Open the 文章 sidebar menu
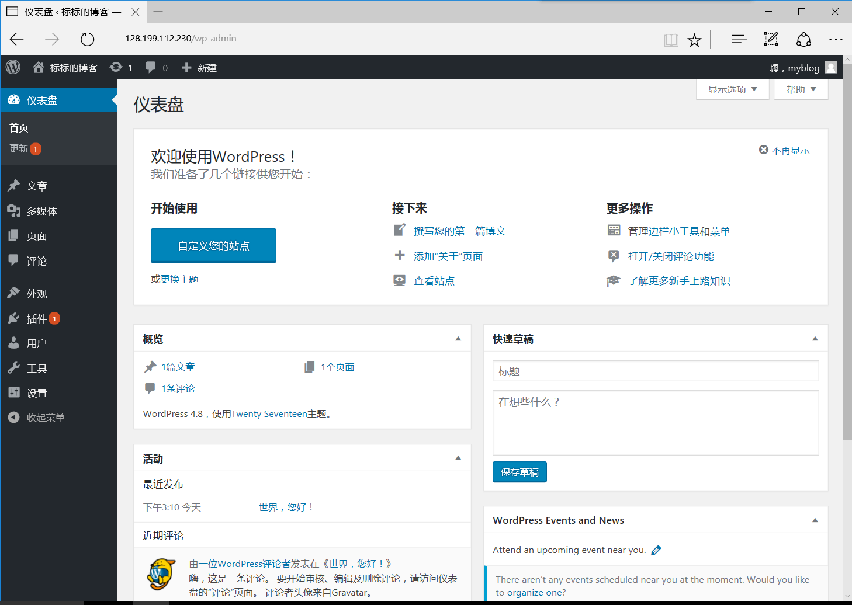This screenshot has width=852, height=605. click(x=58, y=186)
